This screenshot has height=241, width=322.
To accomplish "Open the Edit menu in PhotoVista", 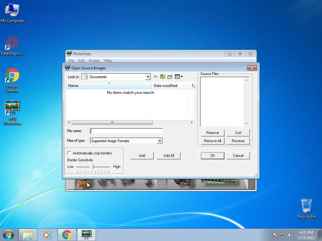I will [x=81, y=61].
